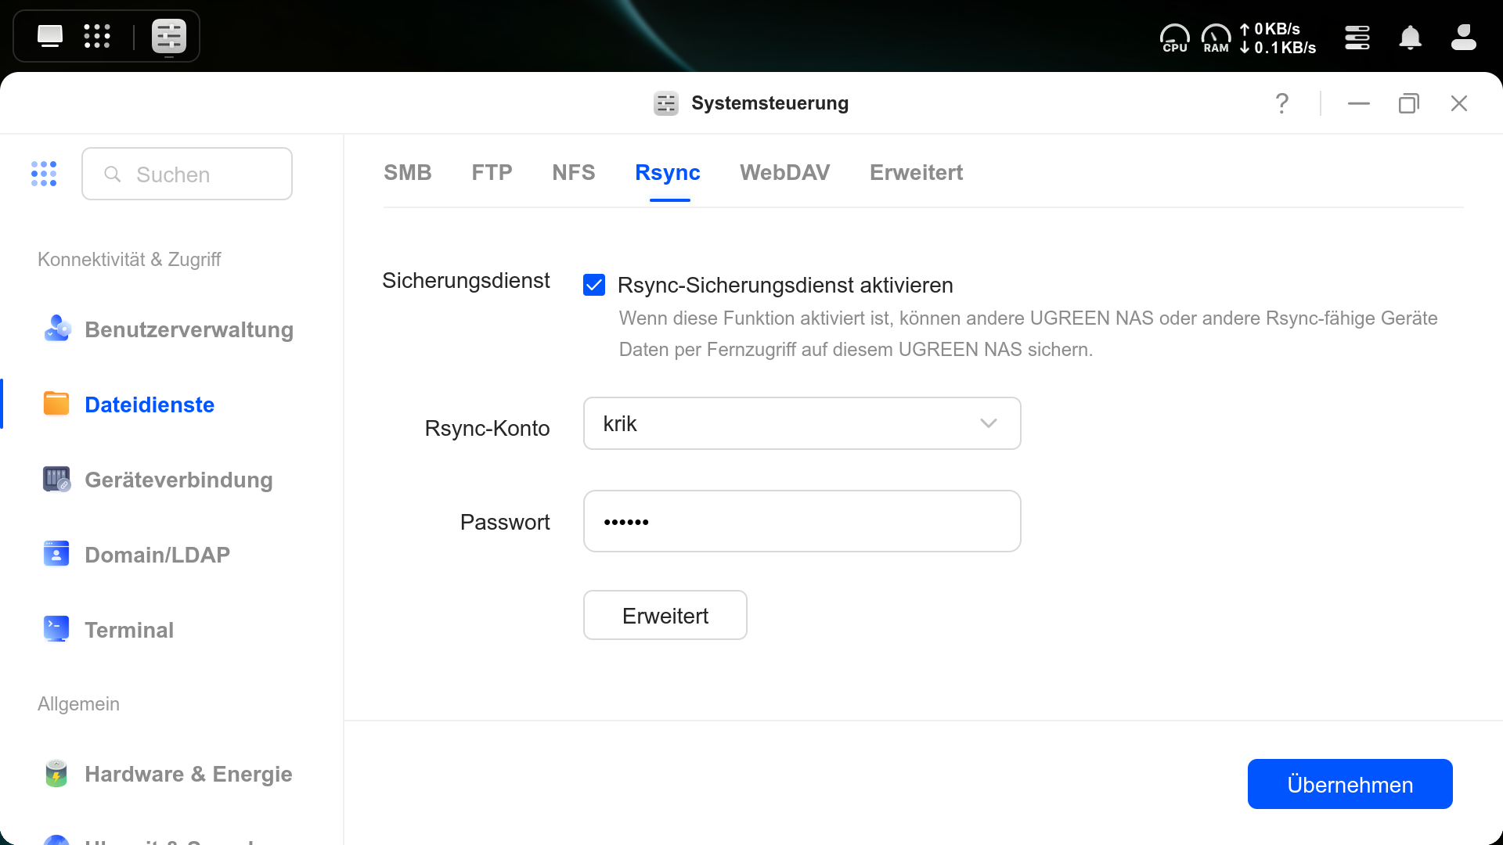
Task: Open the desktop view icon in top bar
Action: click(50, 36)
